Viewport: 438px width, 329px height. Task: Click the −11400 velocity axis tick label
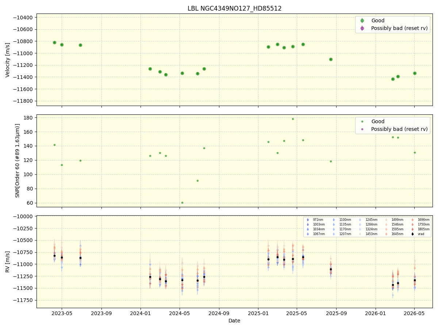click(x=23, y=77)
